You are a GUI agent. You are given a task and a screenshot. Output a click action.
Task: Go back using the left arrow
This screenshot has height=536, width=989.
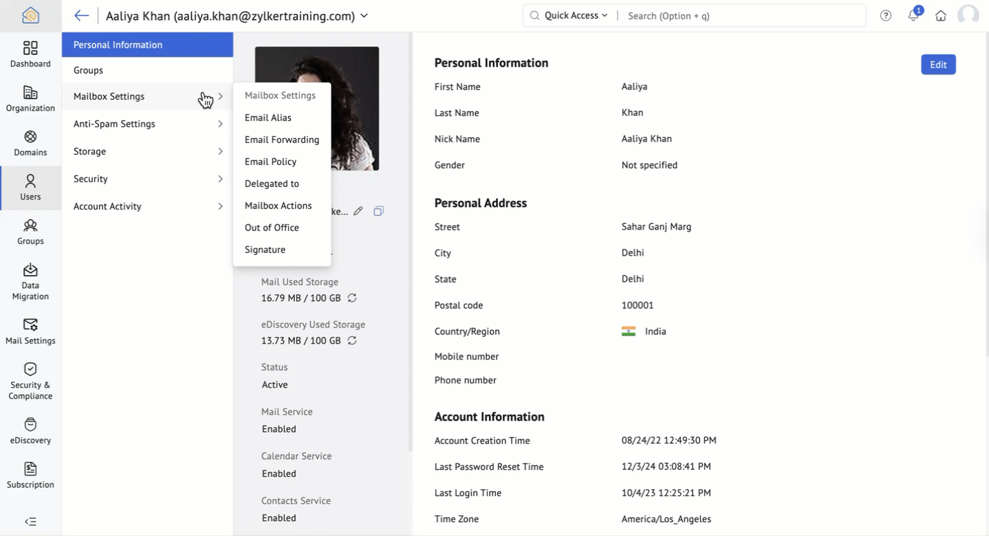point(82,16)
